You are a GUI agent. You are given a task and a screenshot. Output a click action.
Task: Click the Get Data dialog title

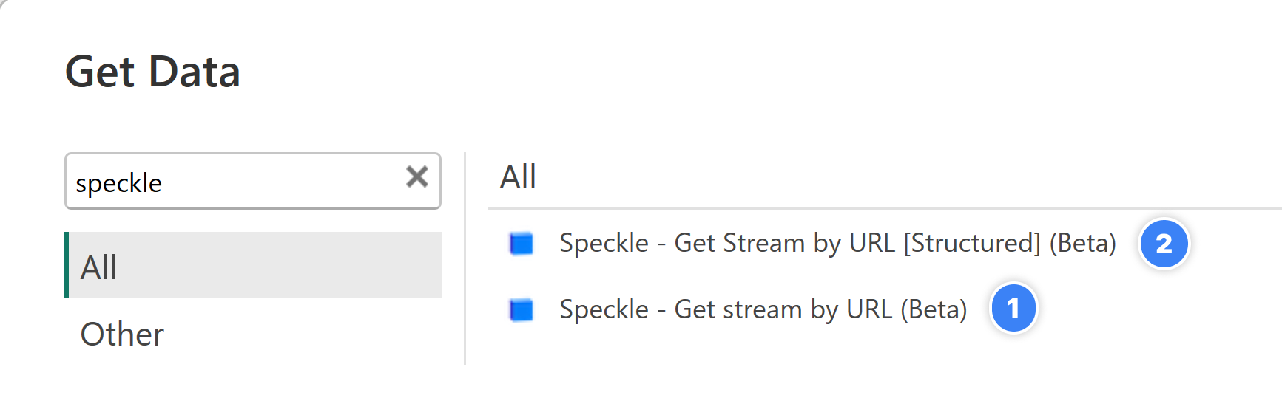tap(152, 72)
